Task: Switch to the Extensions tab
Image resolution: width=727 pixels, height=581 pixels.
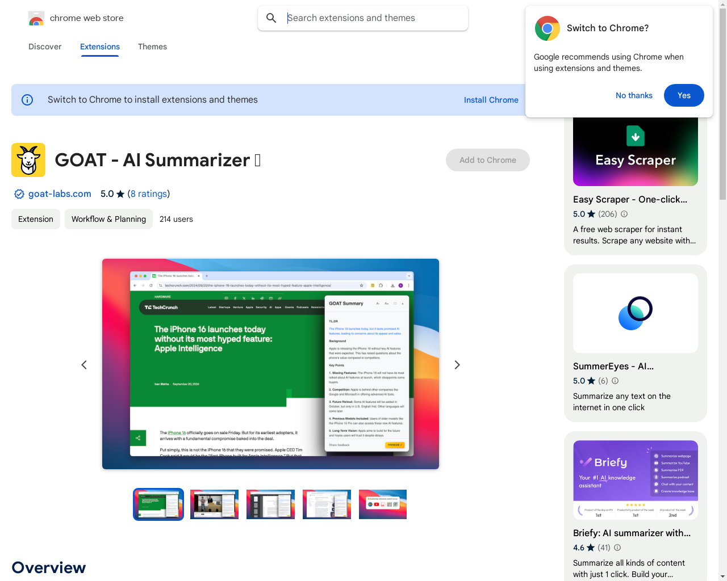Action: tap(100, 47)
